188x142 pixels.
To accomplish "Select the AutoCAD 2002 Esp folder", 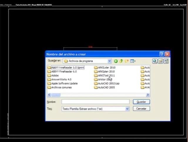I will click(107, 83).
